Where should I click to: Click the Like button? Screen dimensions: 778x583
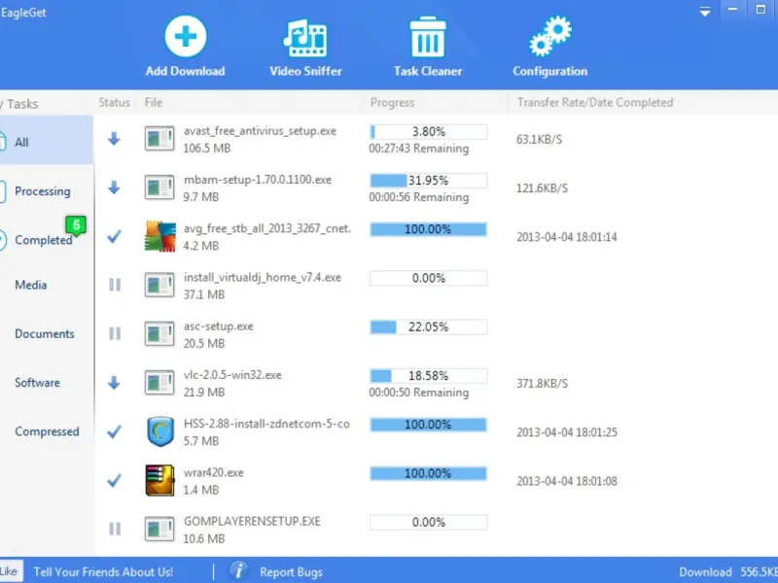10,571
